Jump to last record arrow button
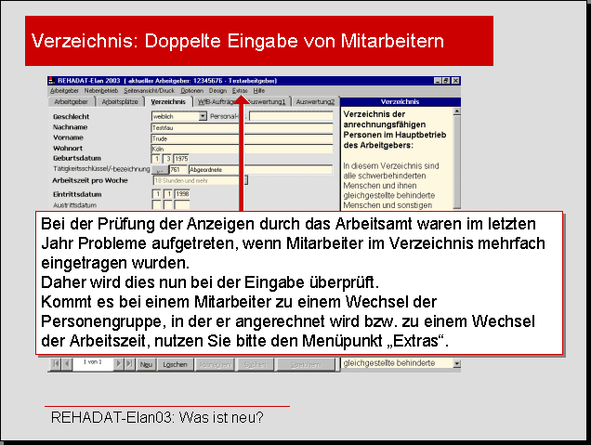The width and height of the screenshot is (591, 445). [129, 365]
